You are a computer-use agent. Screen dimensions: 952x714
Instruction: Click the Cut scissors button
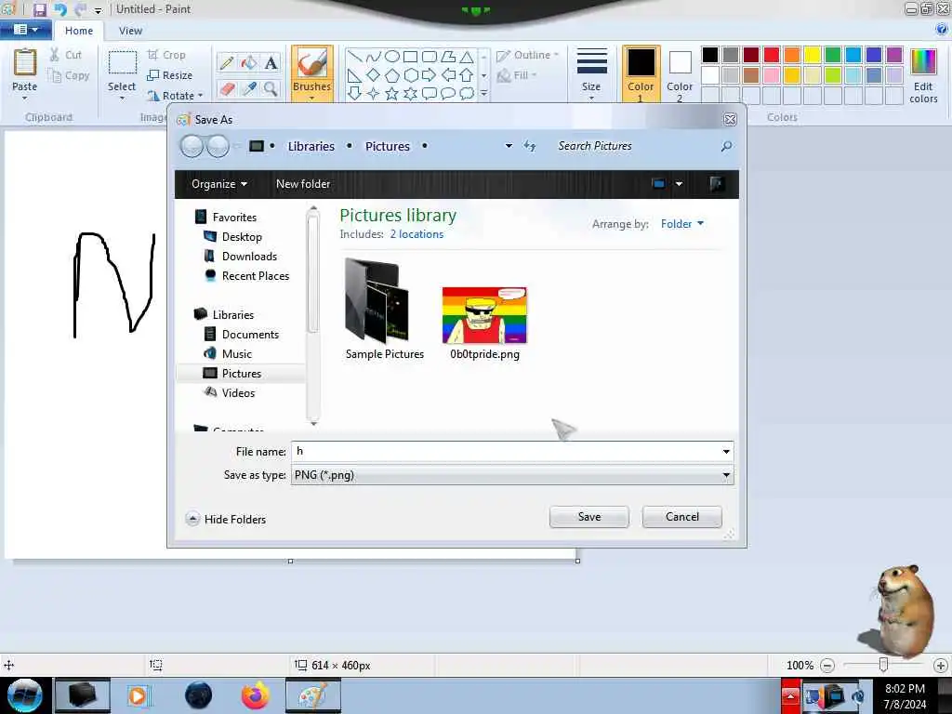point(66,55)
